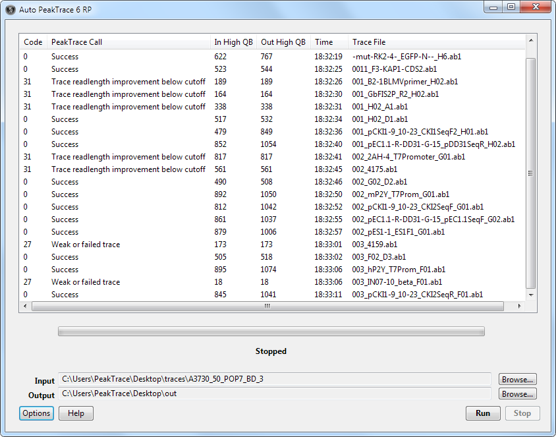The image size is (556, 437).
Task: Select the 001_pCKI1-9_10-23_CKI1SeqF2_H01.ab1 row
Action: tap(272, 132)
